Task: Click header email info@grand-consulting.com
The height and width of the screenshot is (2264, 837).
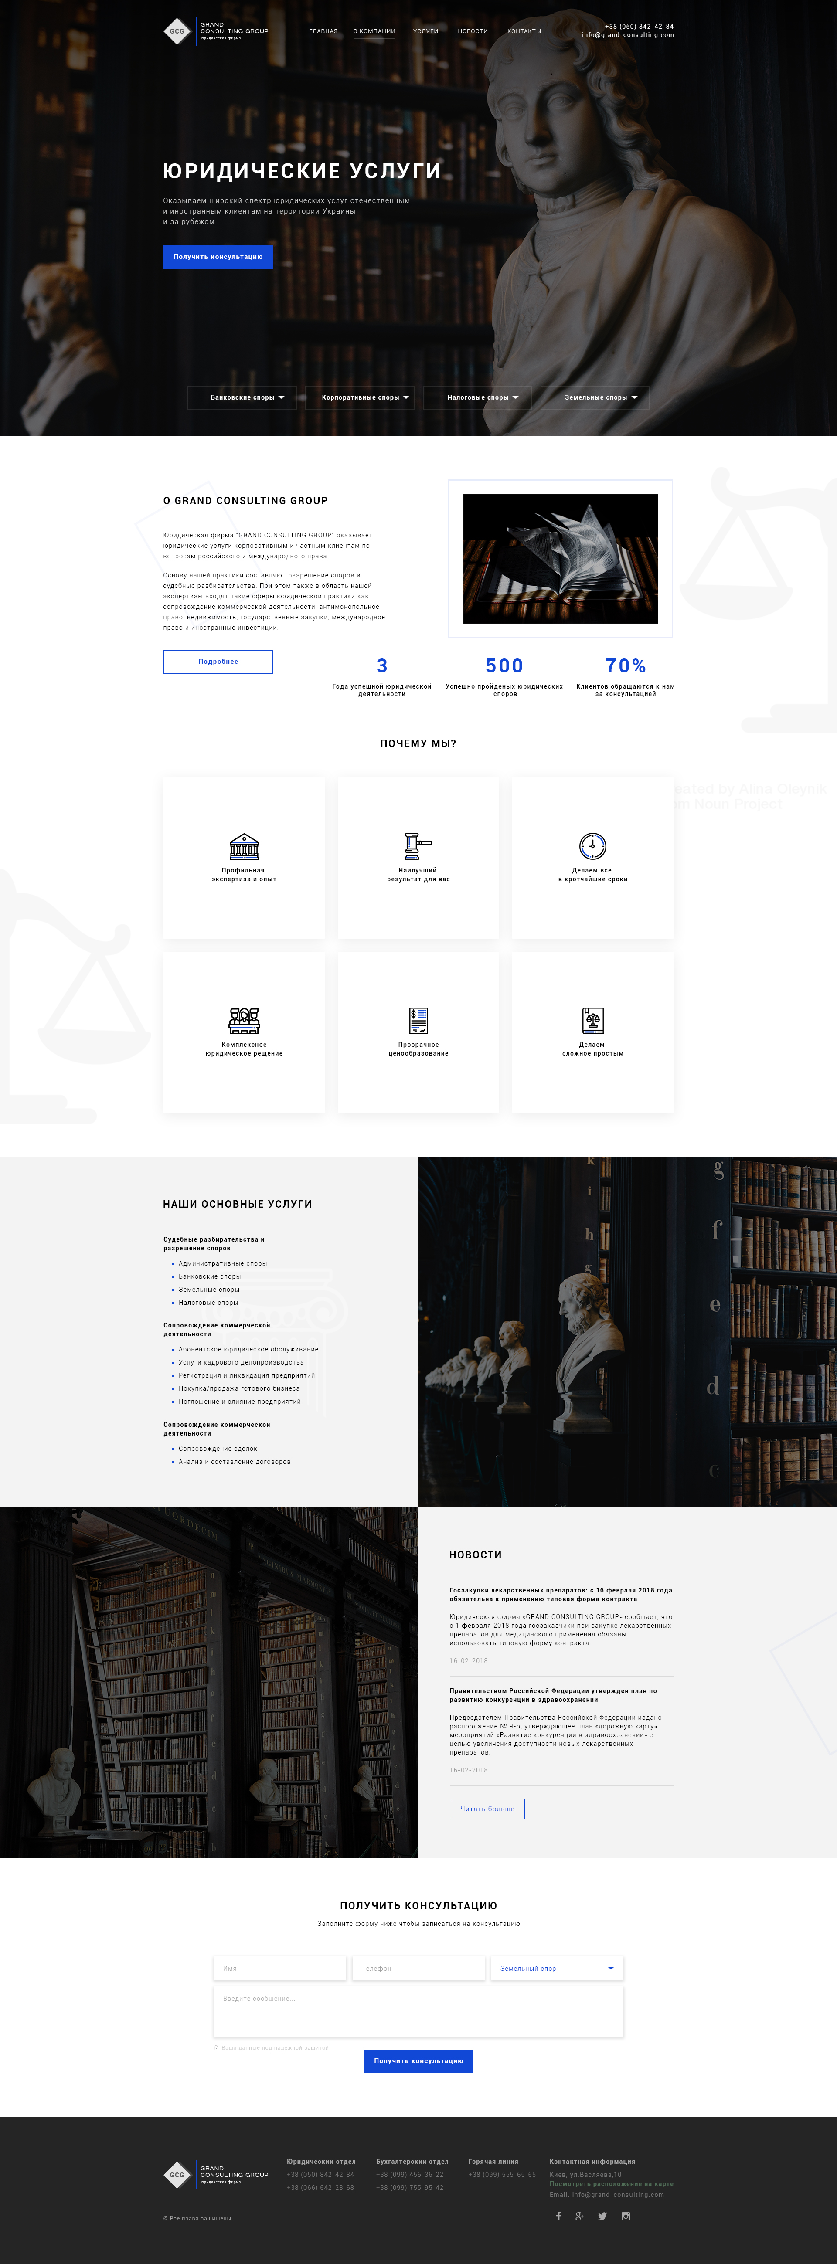Action: 628,35
